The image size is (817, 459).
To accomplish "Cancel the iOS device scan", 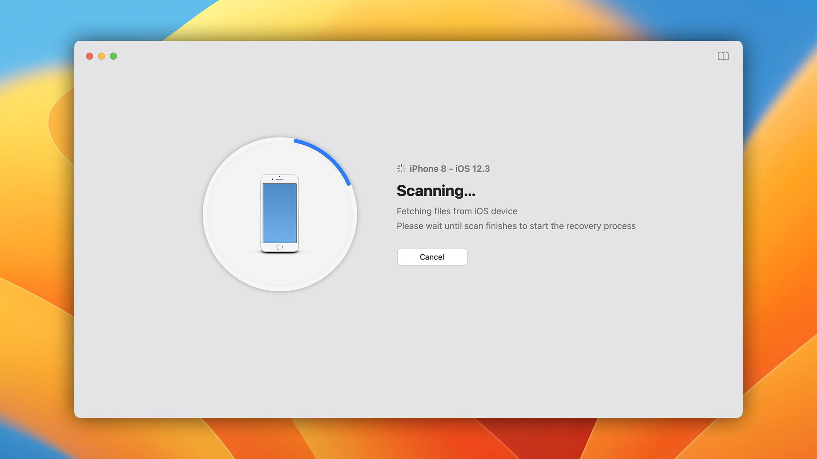I will click(432, 257).
